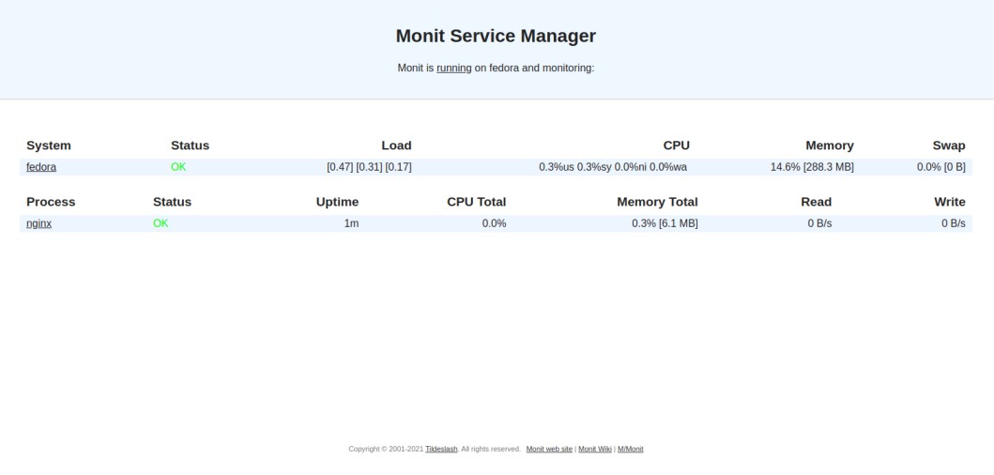Click the fedora load average values
994x475 pixels.
pyautogui.click(x=369, y=167)
